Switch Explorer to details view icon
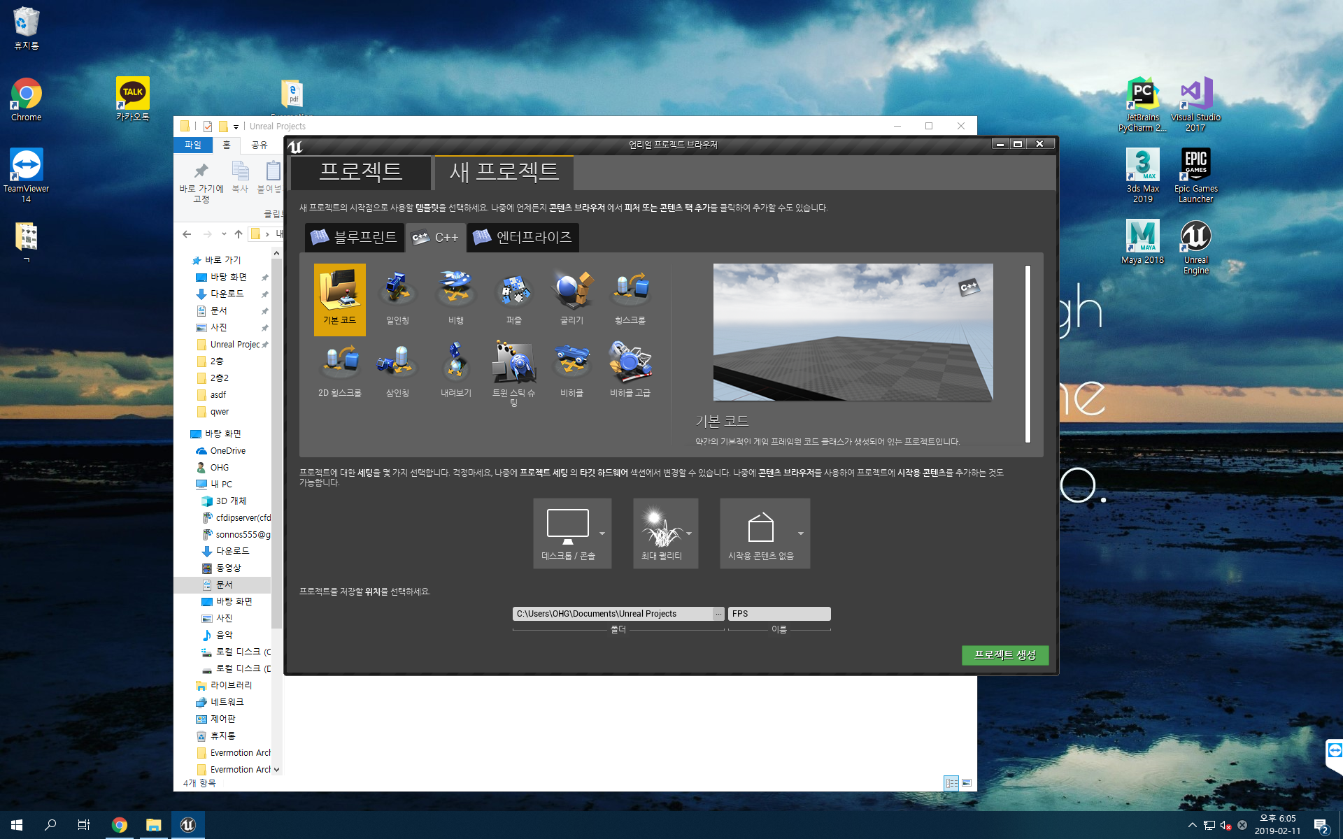Screen dimensions: 1343x839 [951, 783]
